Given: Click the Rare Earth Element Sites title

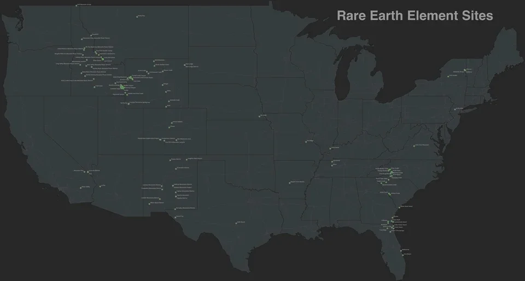Looking at the screenshot, I should (415, 16).
